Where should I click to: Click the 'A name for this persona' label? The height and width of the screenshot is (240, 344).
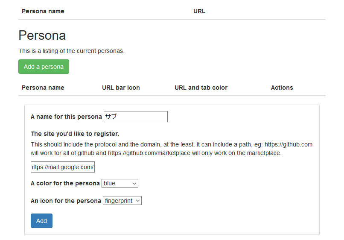click(x=66, y=117)
